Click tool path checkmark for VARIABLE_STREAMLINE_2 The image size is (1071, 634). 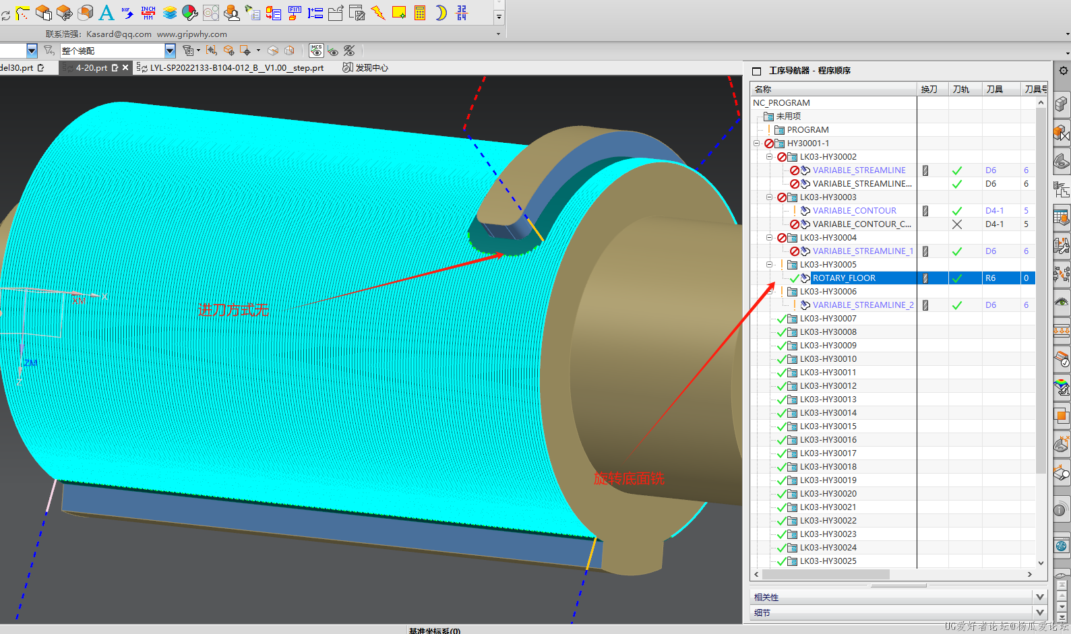(x=957, y=305)
